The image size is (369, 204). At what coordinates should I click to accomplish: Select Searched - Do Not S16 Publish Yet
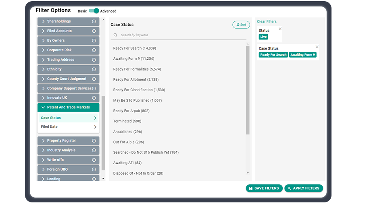pyautogui.click(x=146, y=152)
